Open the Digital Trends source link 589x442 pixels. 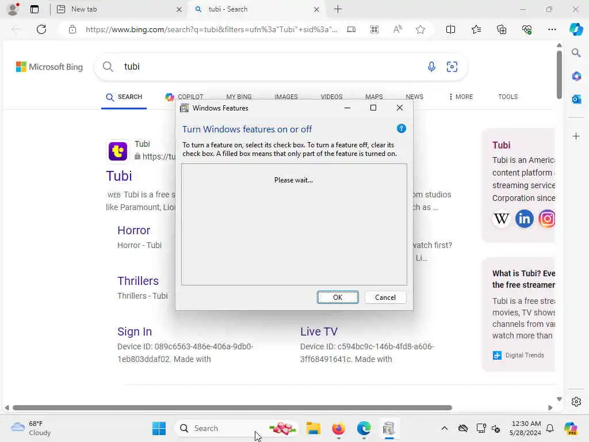[x=518, y=355]
